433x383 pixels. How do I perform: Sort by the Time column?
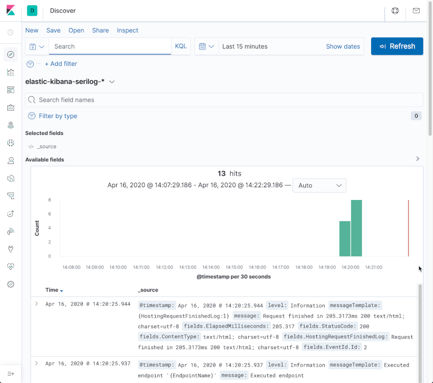54,290
